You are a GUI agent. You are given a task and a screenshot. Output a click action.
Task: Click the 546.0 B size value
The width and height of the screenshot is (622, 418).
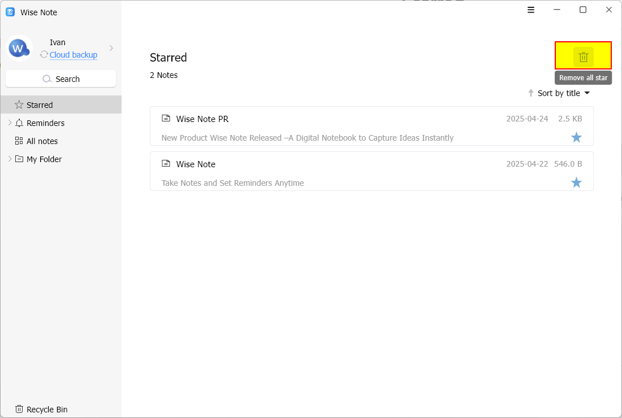(568, 164)
